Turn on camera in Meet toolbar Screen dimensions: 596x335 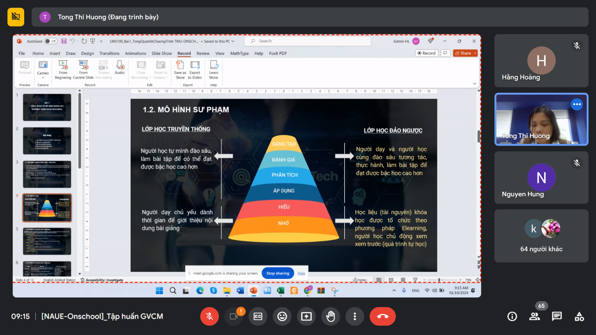(234, 316)
